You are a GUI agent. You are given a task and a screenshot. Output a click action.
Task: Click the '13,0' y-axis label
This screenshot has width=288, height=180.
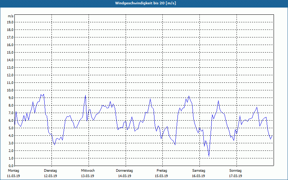[x=10, y=68]
